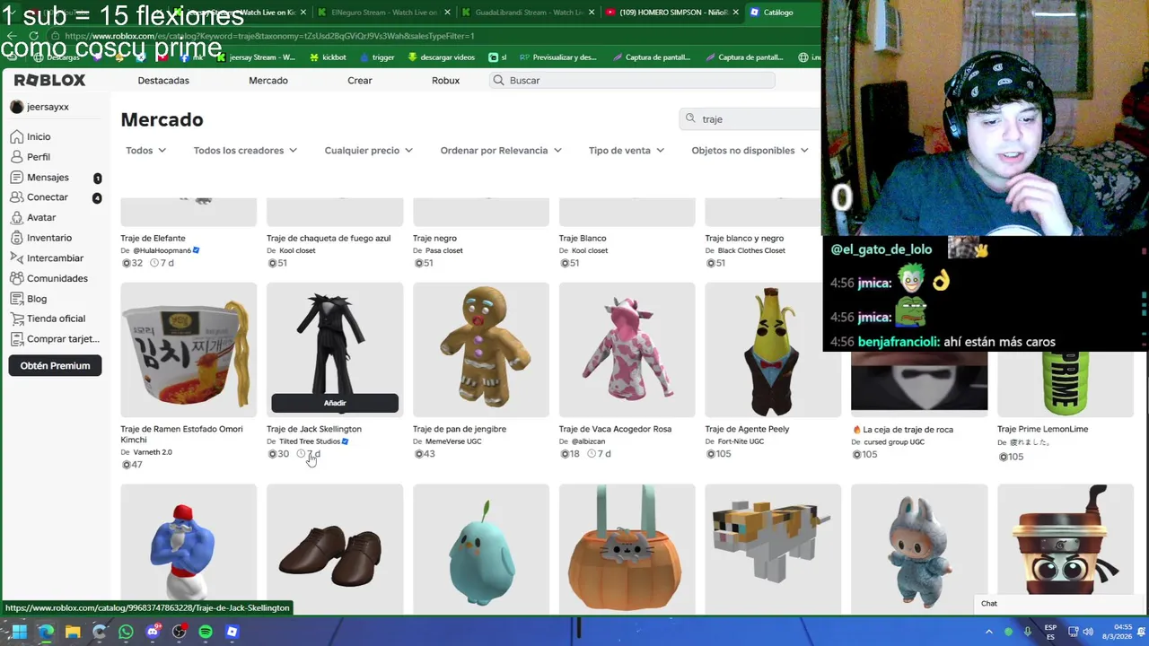1149x646 pixels.
Task: Click the Roblox logo in the header
Action: pyautogui.click(x=49, y=80)
